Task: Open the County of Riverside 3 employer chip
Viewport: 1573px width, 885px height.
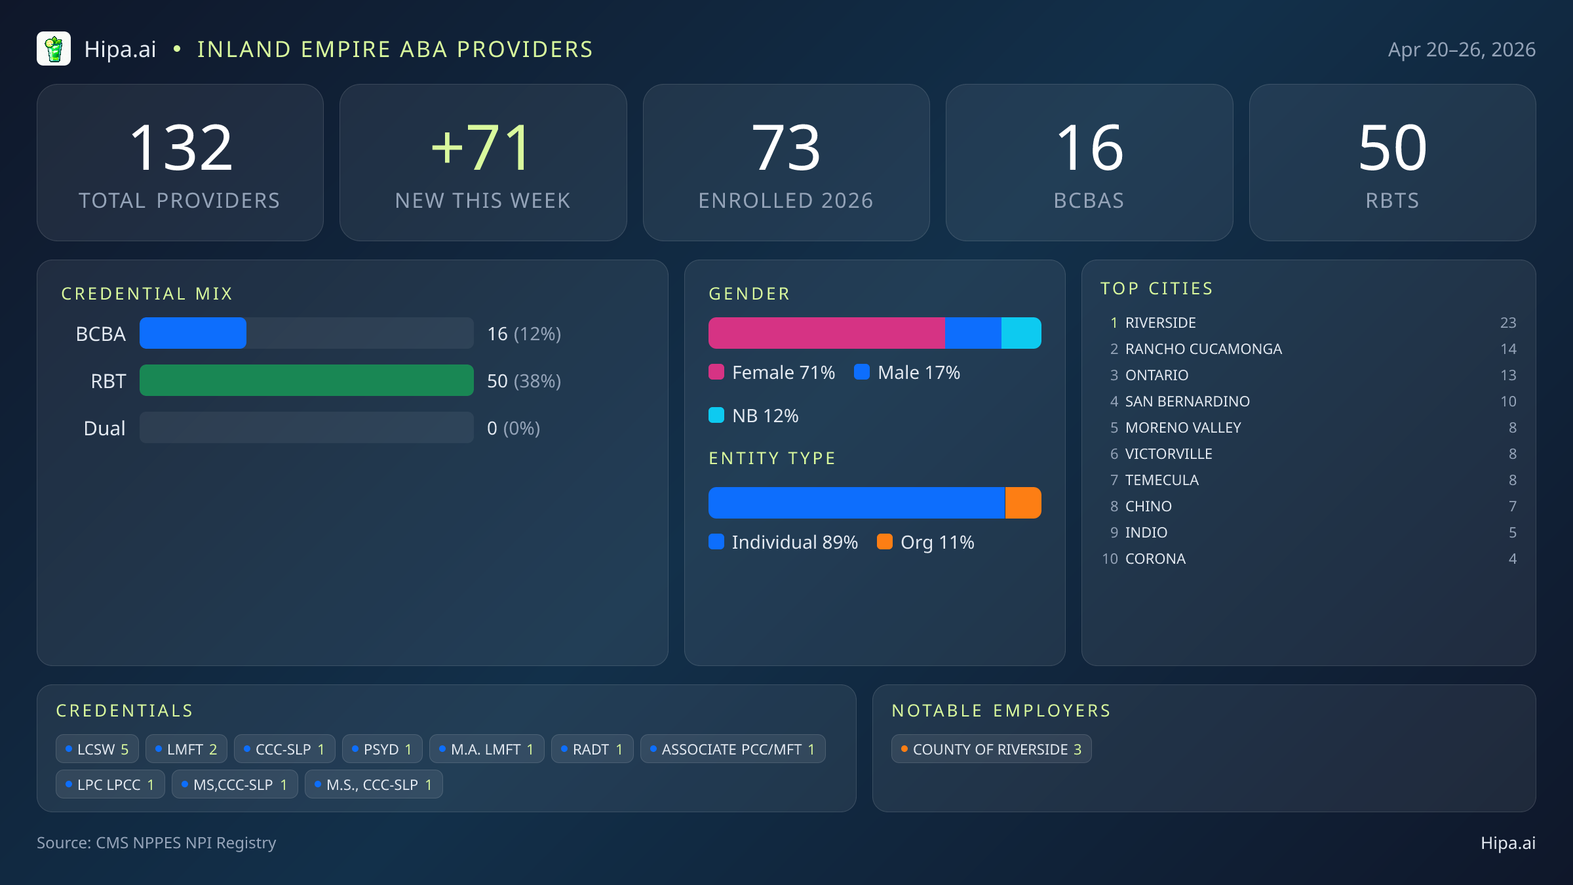Action: [x=991, y=749]
